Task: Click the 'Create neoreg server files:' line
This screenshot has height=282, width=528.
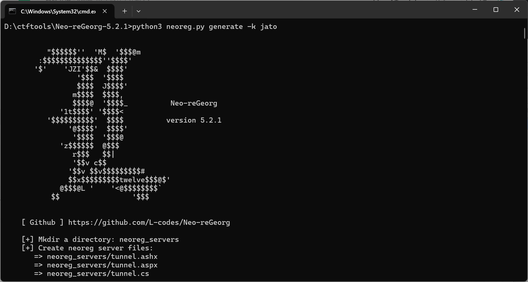Action: pyautogui.click(x=95, y=248)
